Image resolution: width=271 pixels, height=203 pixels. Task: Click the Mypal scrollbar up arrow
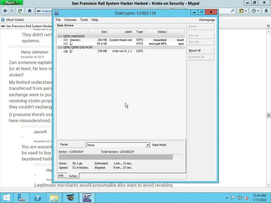click(x=269, y=32)
